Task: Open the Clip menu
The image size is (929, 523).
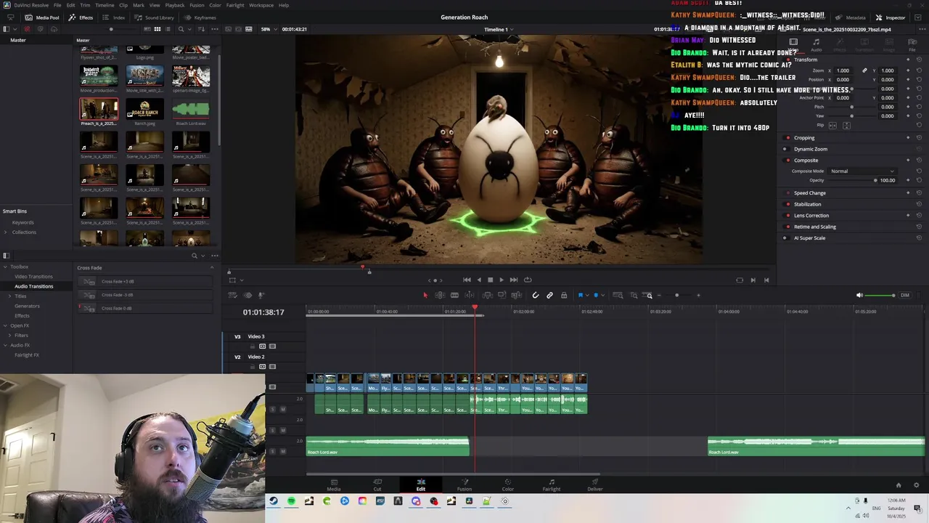Action: 123,5
